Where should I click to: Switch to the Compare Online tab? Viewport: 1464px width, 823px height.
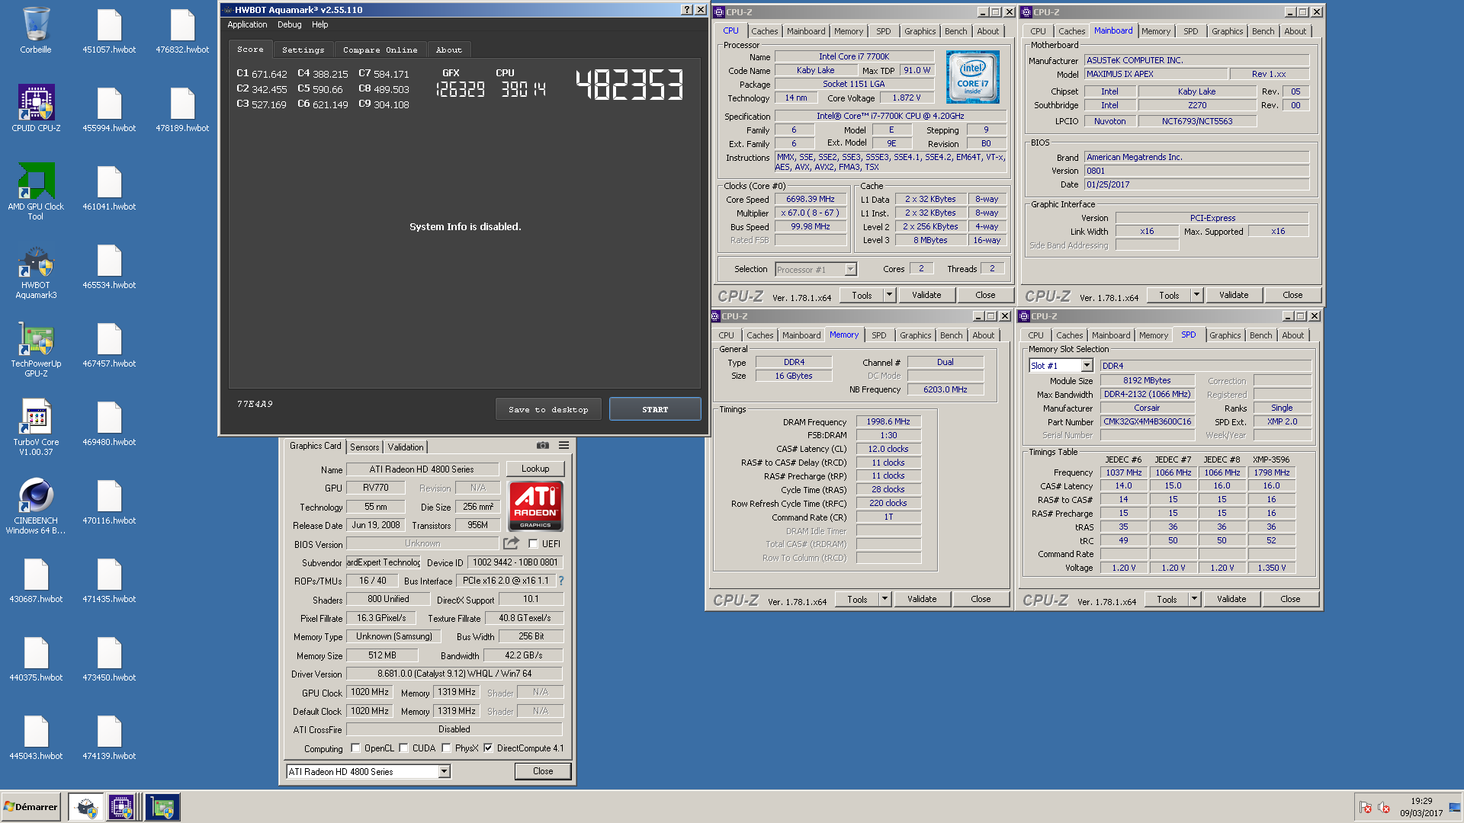380,50
